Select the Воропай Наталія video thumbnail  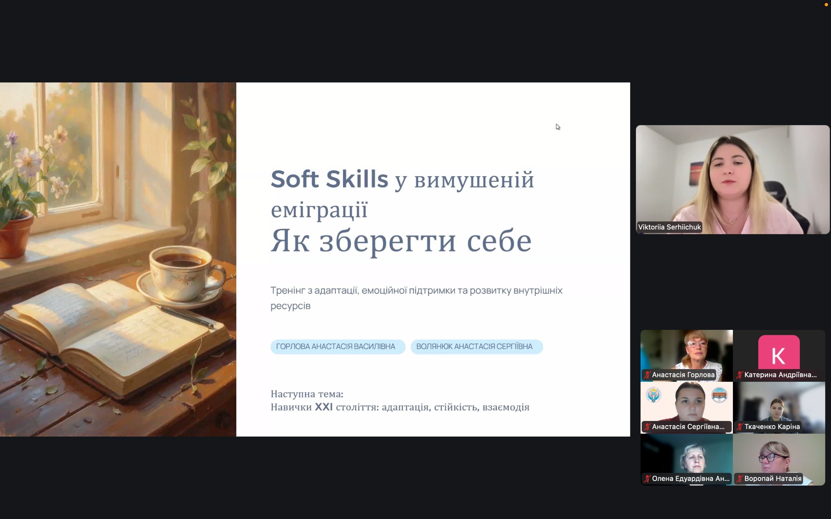click(x=779, y=460)
